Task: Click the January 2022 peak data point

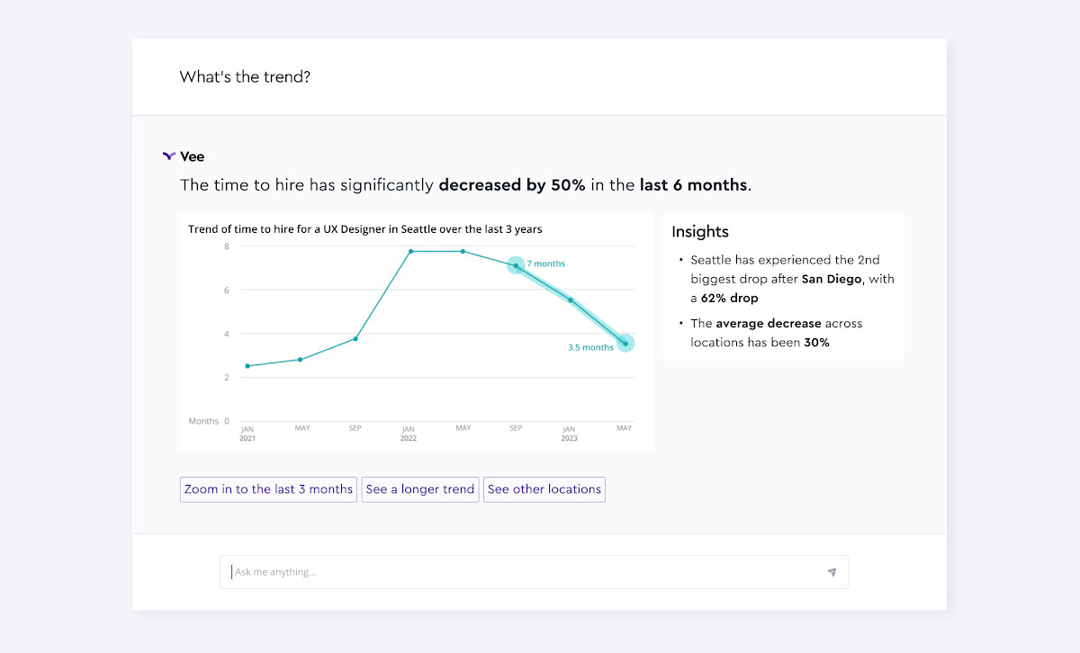Action: pyautogui.click(x=410, y=251)
